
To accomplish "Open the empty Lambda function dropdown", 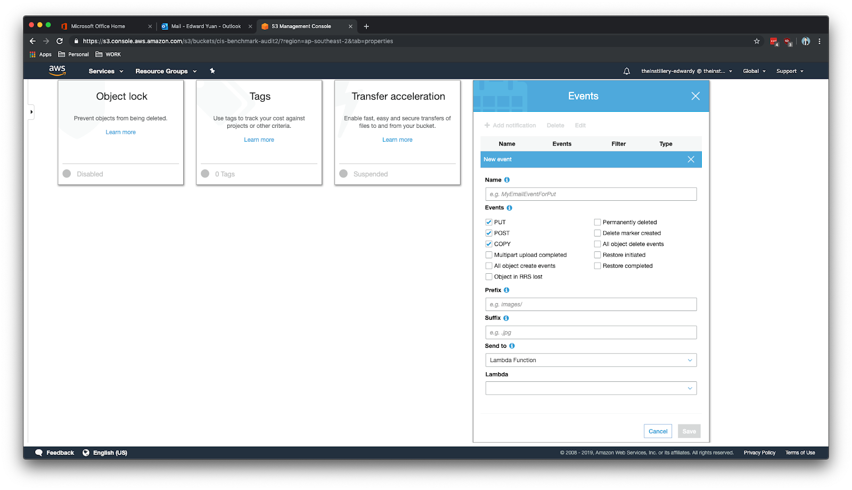I will pos(591,388).
